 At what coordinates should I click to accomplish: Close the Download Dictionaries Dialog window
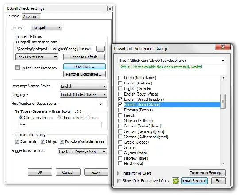click(223, 47)
